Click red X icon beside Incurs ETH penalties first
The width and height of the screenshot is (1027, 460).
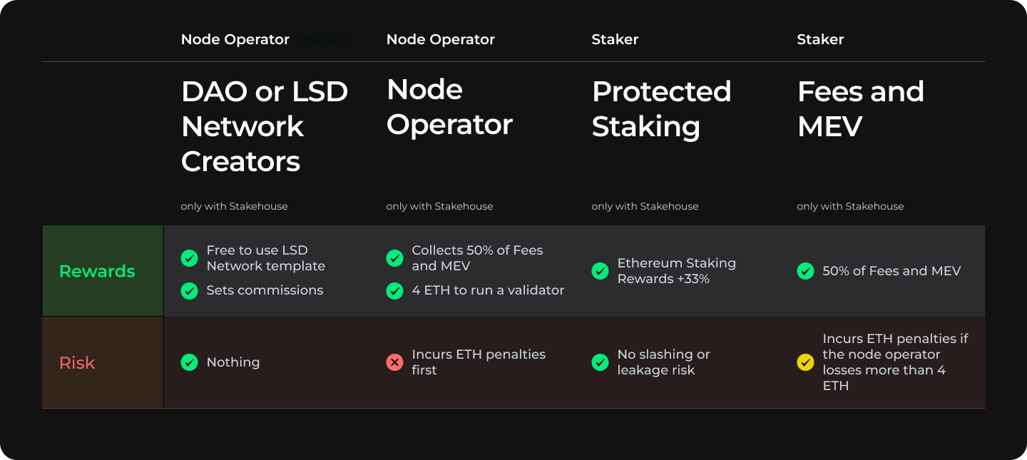pyautogui.click(x=394, y=362)
